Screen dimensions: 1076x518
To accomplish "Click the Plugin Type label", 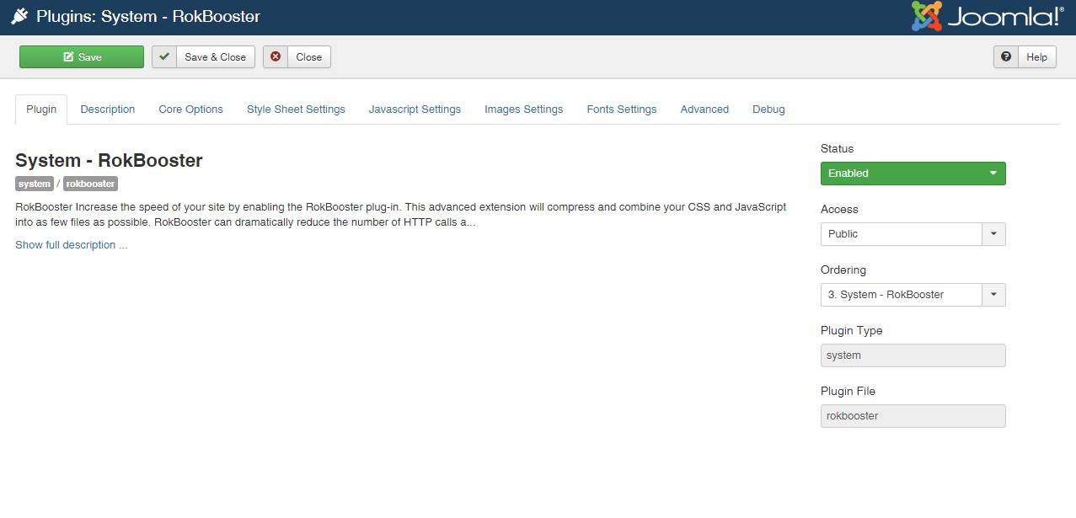I will (852, 330).
